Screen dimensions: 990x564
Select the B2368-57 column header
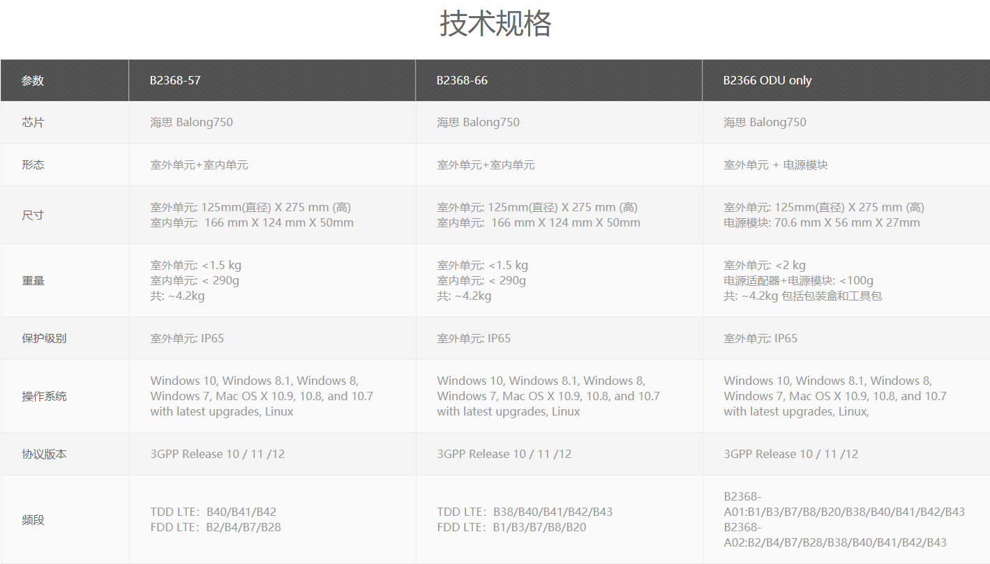pos(273,80)
